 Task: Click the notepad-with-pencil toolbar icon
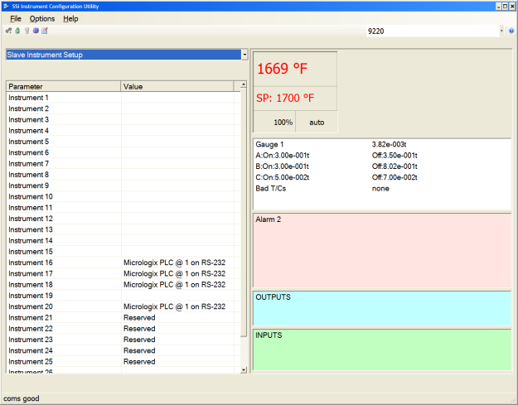[x=45, y=31]
